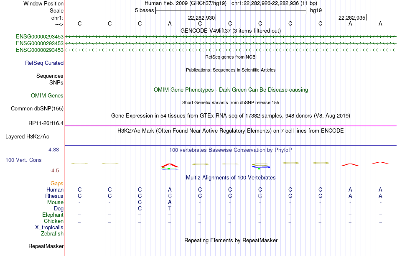Open 'RefSeq genes from NCBI' track title
The image size is (397, 256).
click(231, 57)
